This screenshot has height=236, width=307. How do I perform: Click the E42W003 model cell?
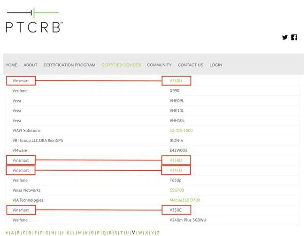click(178, 150)
